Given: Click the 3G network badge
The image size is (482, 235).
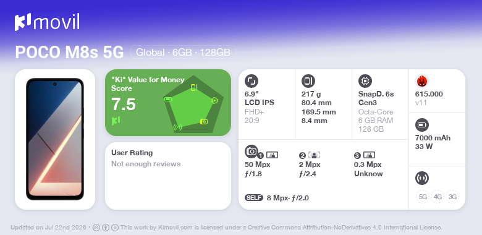Looking at the screenshot, I should tap(452, 197).
